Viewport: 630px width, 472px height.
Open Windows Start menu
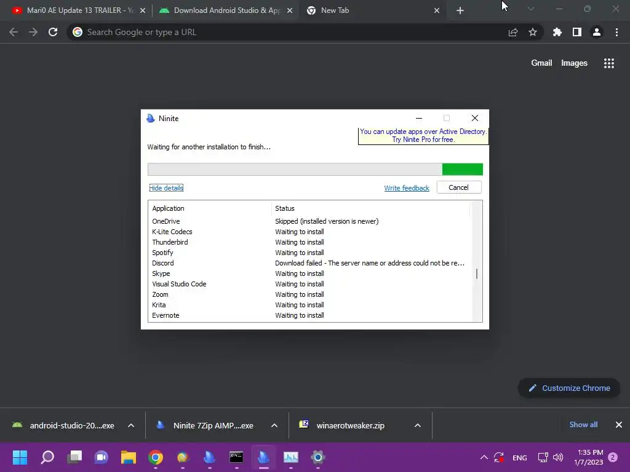coord(20,457)
